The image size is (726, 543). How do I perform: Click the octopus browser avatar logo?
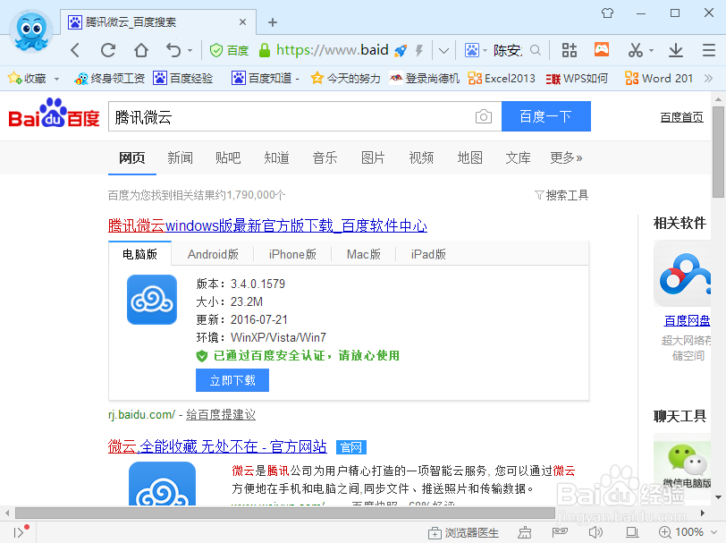tap(31, 31)
